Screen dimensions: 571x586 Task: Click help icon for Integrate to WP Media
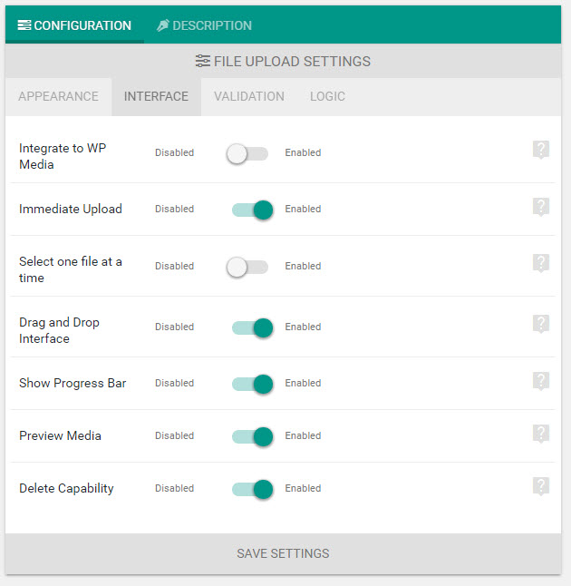click(541, 151)
